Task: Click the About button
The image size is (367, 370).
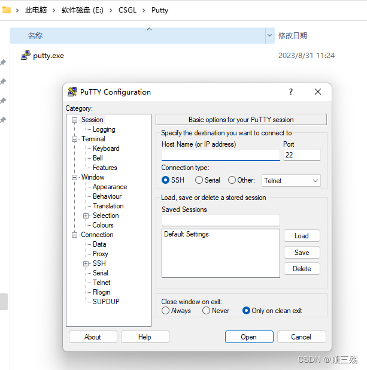Action: (93, 336)
